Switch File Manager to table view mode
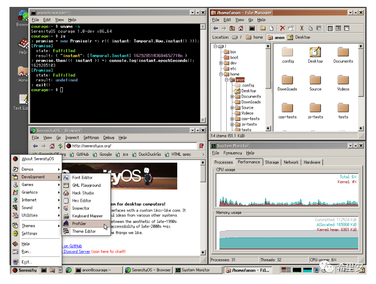Screen dimensions: 376x284 (338, 28)
